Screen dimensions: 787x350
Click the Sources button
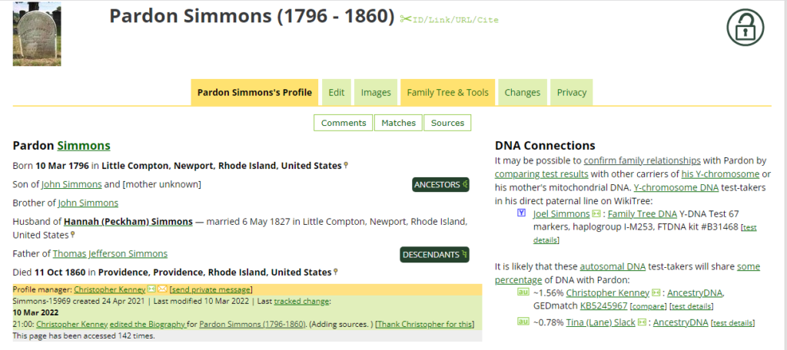[448, 123]
